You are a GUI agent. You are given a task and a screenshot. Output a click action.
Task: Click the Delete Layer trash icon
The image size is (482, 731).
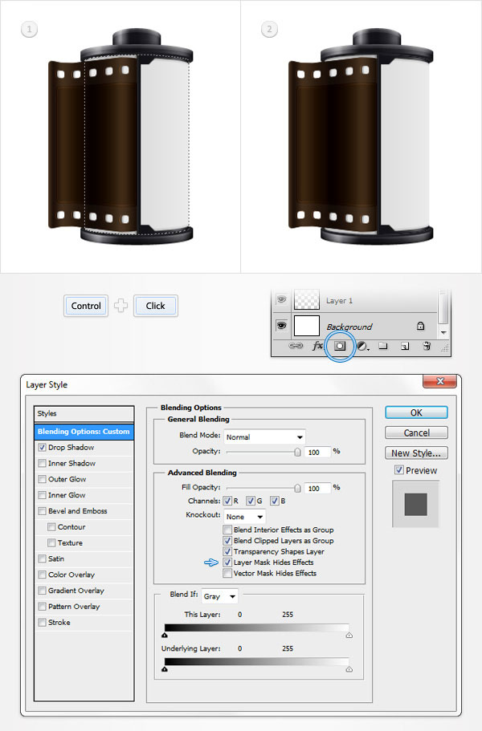click(x=427, y=346)
